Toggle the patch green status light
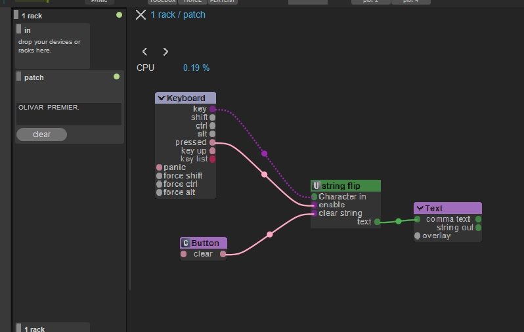This screenshot has height=332, width=524. [116, 77]
